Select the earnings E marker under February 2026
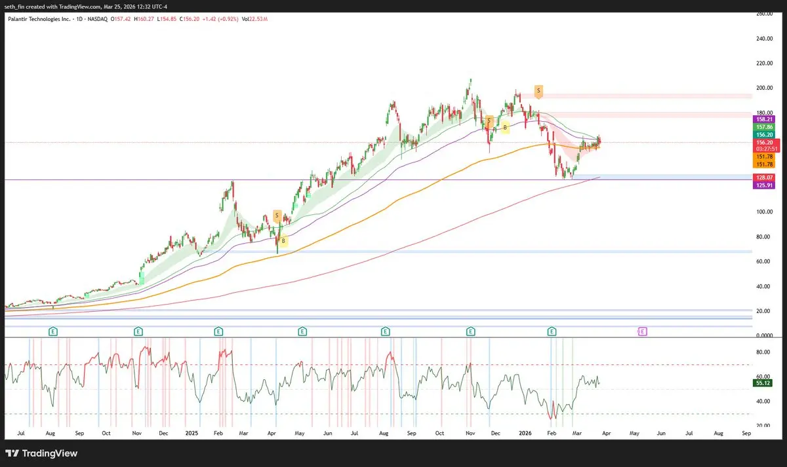 tap(552, 332)
